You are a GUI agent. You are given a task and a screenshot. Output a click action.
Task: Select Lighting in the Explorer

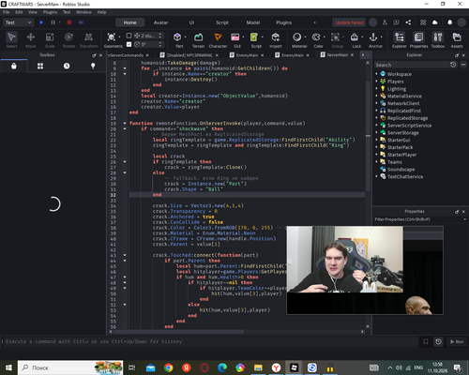[397, 89]
